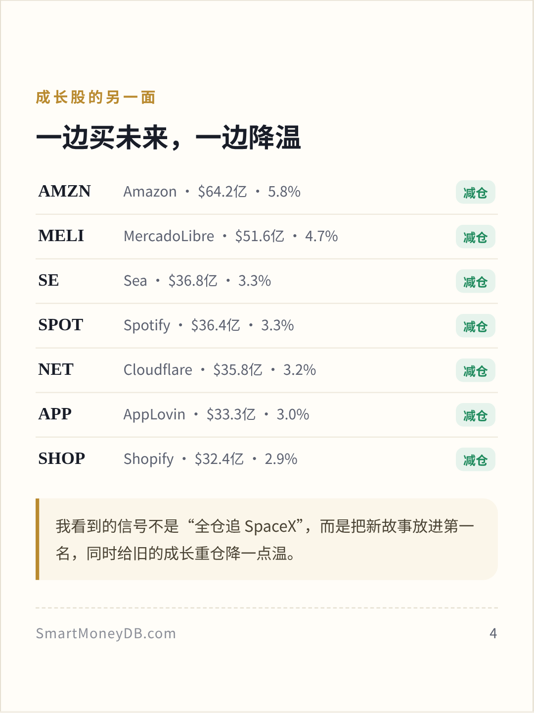The width and height of the screenshot is (534, 713).
Task: Click the SE ticker symbol
Action: tap(48, 280)
